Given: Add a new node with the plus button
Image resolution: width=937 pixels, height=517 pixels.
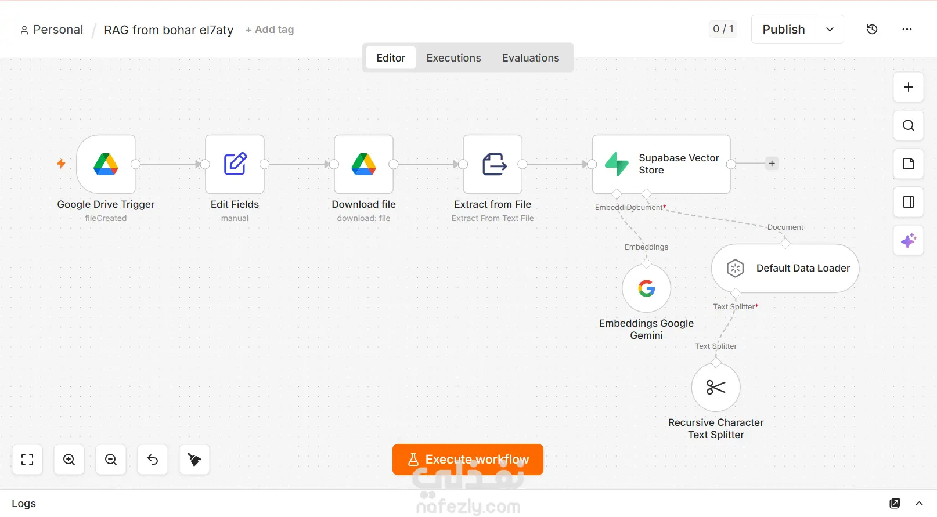Looking at the screenshot, I should click(909, 87).
